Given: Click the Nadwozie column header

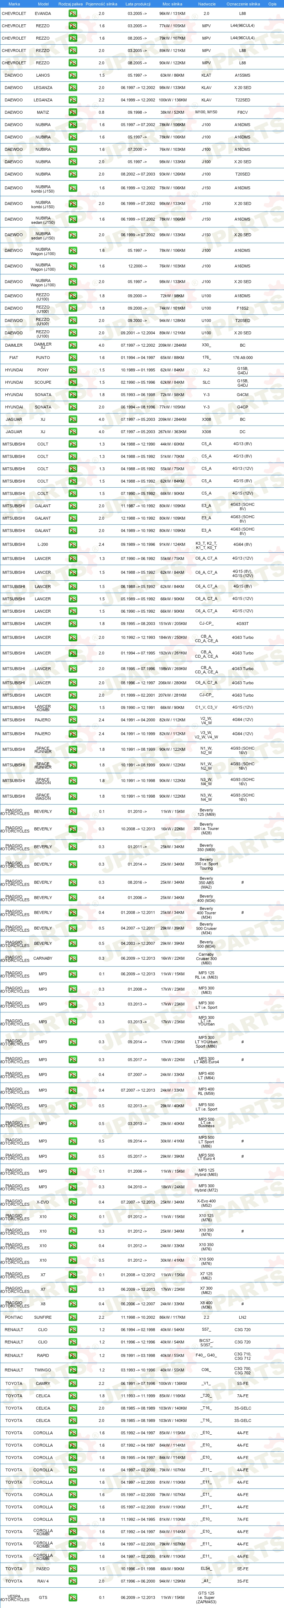Looking at the screenshot, I should pos(207,4).
